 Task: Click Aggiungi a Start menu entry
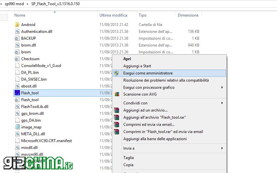click(x=137, y=66)
